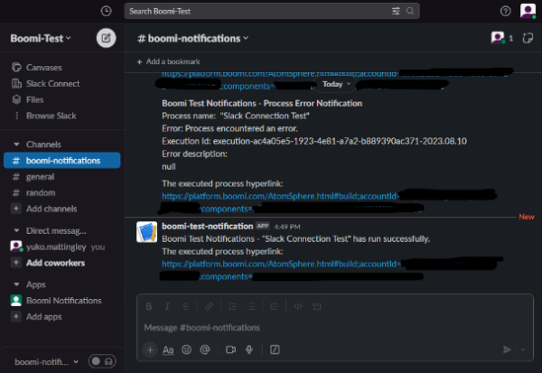Start recording a video clip
Viewport: 542px width, 373px height.
click(230, 350)
